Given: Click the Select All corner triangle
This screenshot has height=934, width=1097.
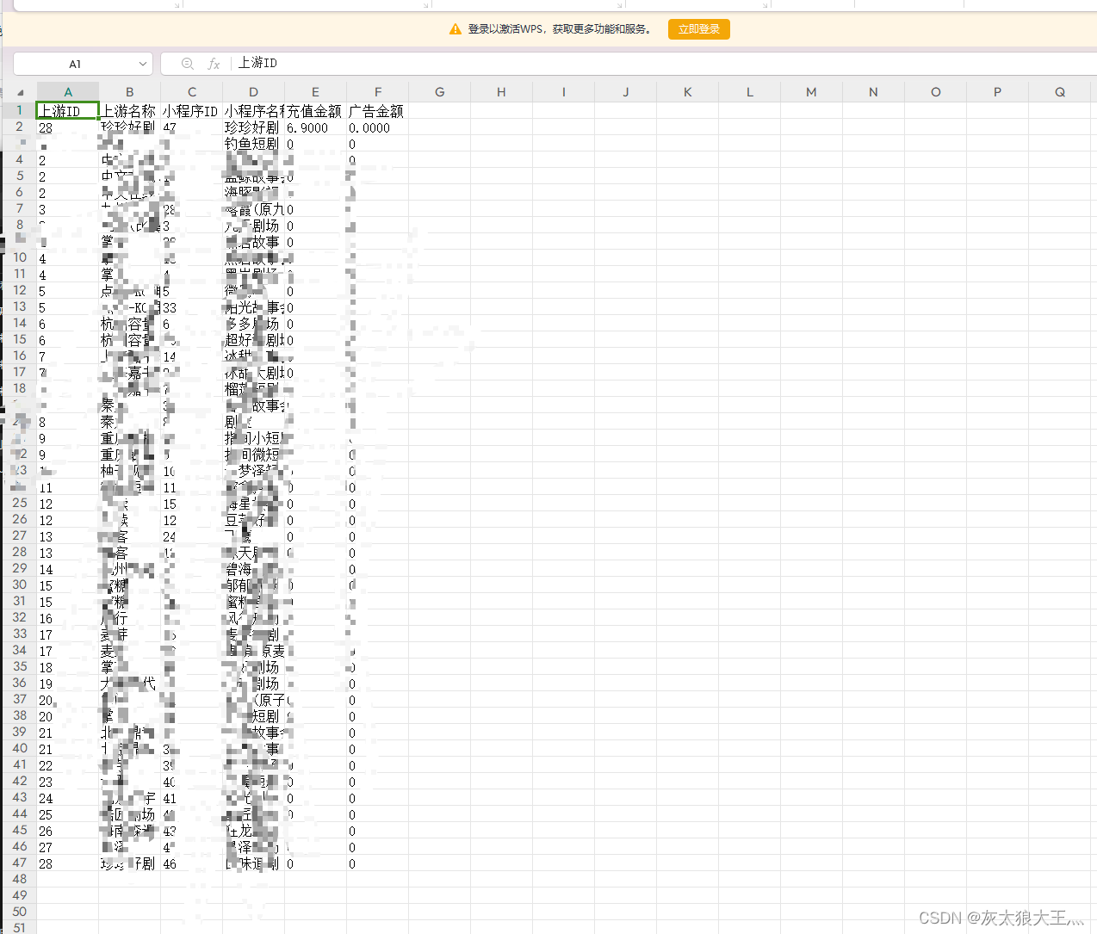Looking at the screenshot, I should click(21, 91).
